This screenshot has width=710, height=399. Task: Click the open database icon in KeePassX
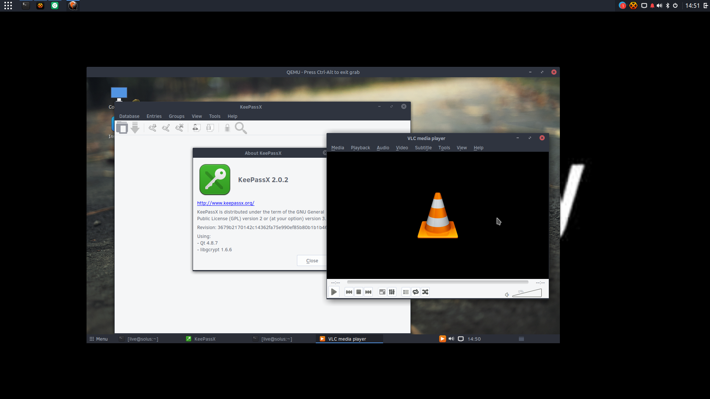pyautogui.click(x=122, y=128)
